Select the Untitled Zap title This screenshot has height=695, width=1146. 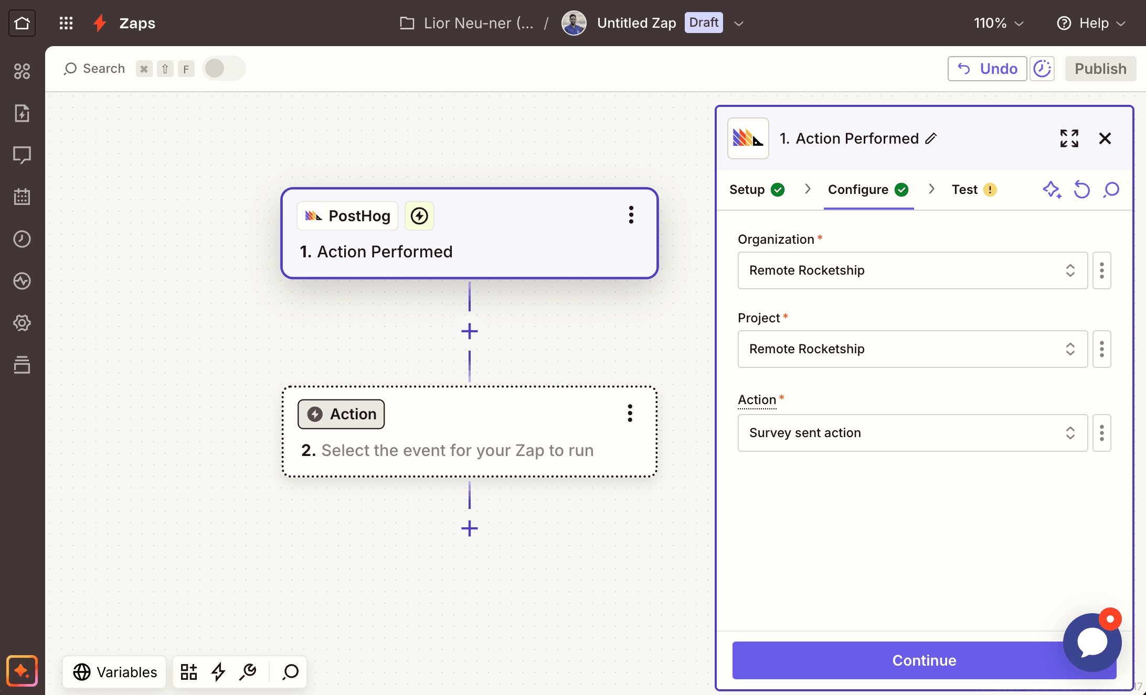pyautogui.click(x=636, y=23)
